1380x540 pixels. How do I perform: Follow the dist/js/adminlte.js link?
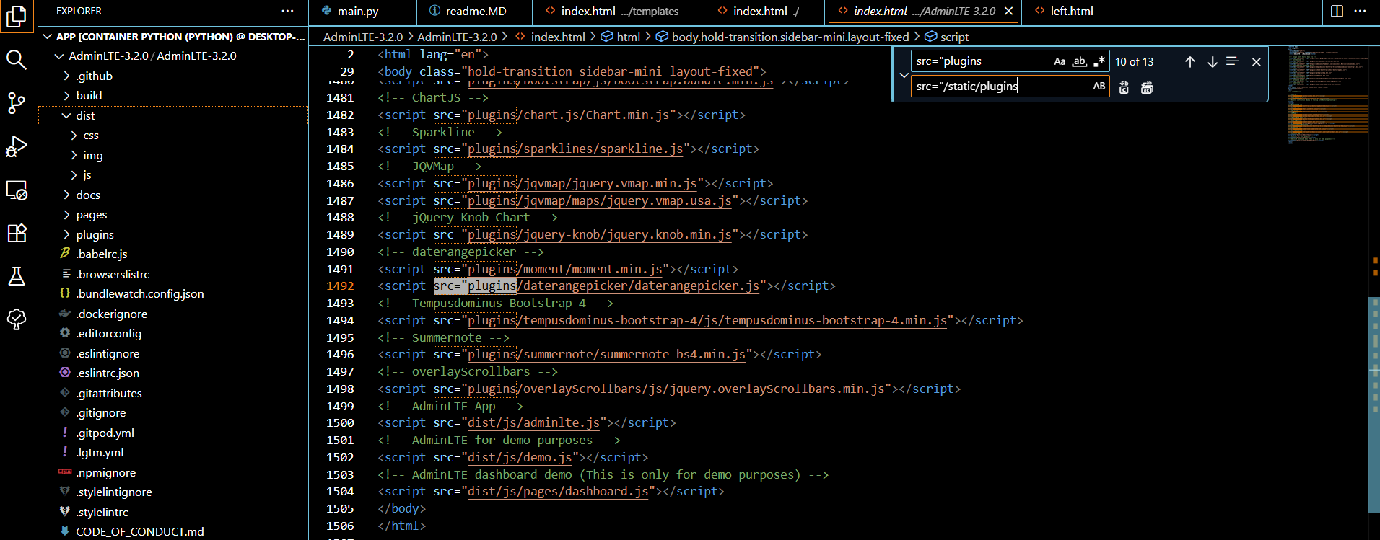[534, 423]
